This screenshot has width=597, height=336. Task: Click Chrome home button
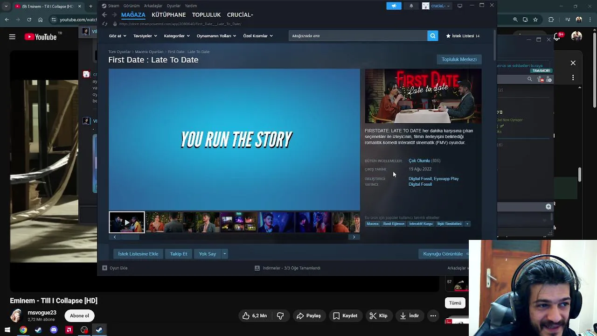coord(40,20)
